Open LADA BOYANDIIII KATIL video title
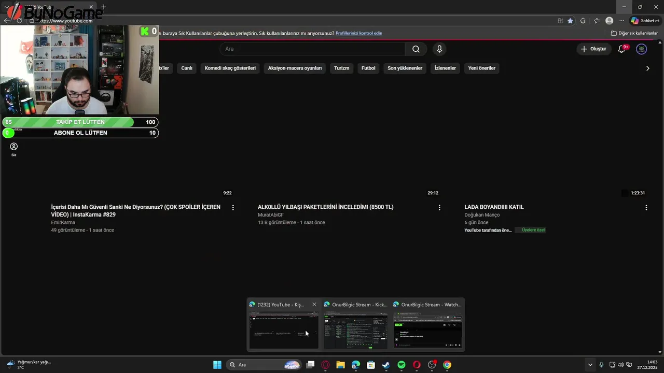Viewport: 664px width, 373px height. [x=494, y=207]
